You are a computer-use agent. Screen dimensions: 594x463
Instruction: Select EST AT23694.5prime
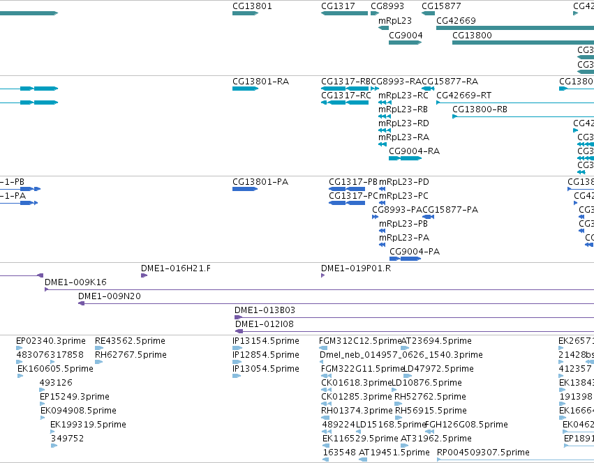click(405, 348)
